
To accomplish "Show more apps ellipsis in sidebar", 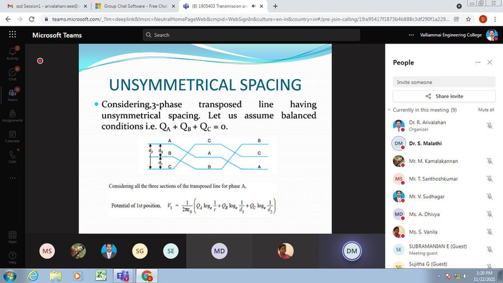I will tap(13, 178).
